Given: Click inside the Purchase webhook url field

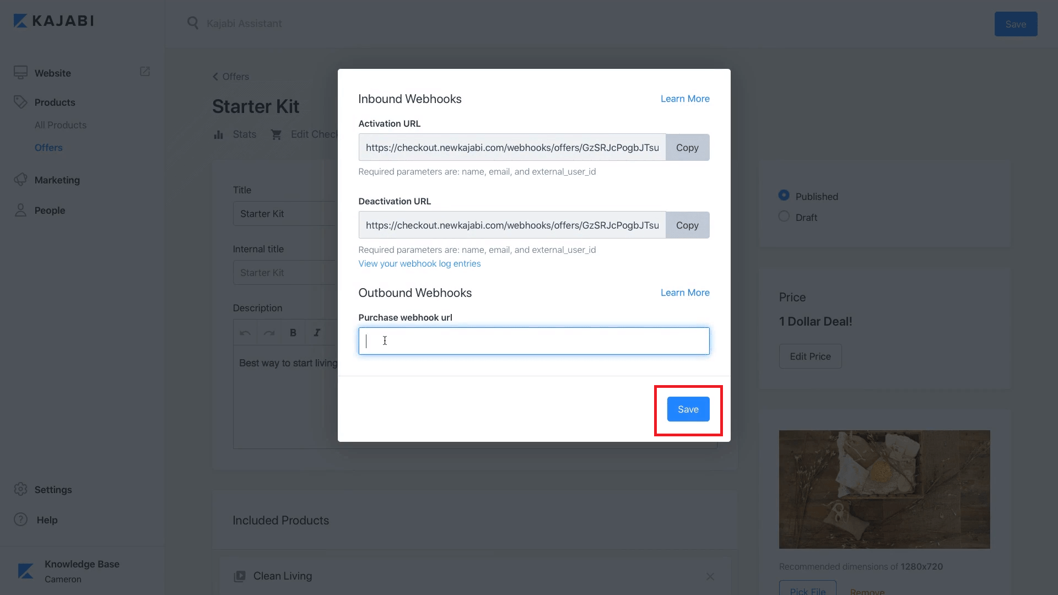Looking at the screenshot, I should [533, 340].
